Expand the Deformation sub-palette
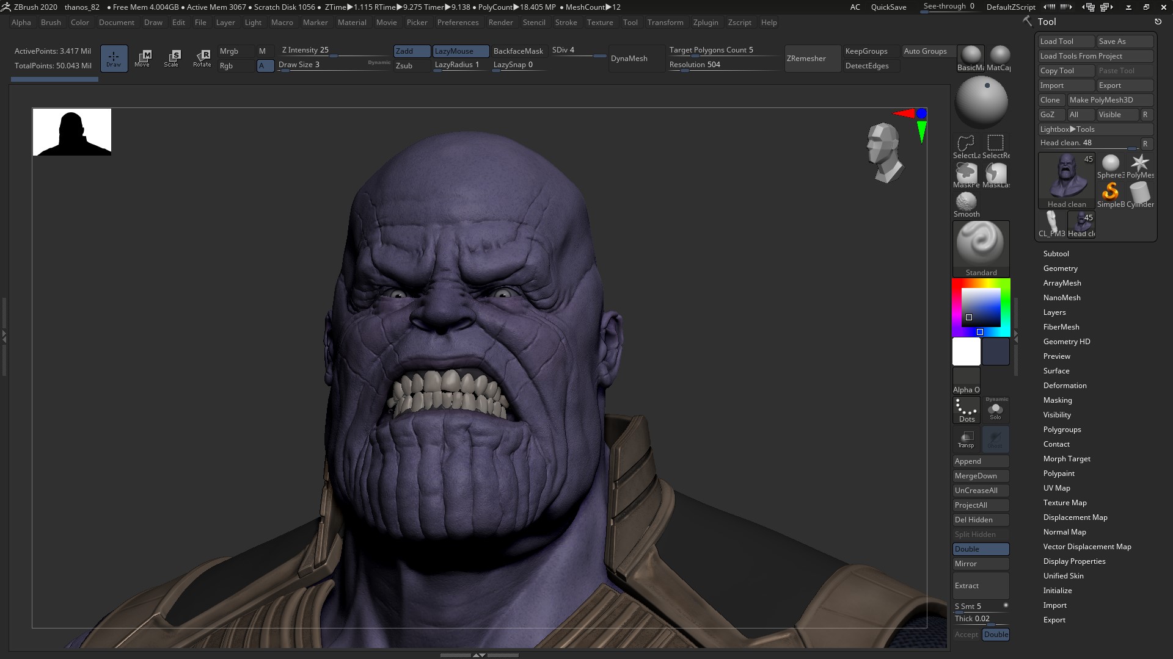Viewport: 1173px width, 659px height. tap(1065, 386)
